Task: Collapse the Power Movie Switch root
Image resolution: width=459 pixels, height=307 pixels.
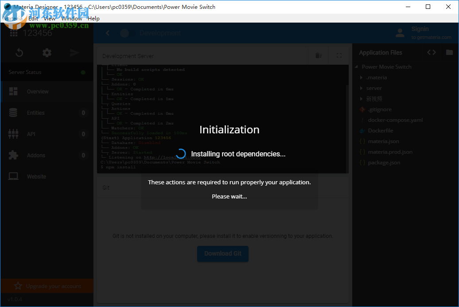Action: tap(357, 67)
